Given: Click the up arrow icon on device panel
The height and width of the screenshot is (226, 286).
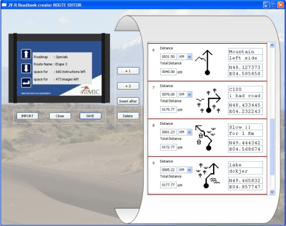Looking at the screenshot, I should [x=26, y=55].
